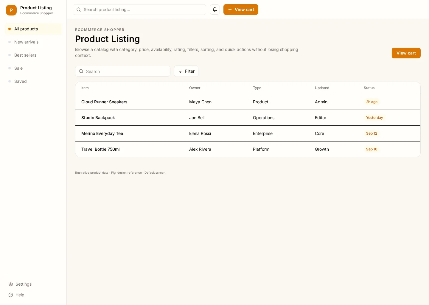Click the Item column header
Screen dimensions: 429x305
[85, 88]
